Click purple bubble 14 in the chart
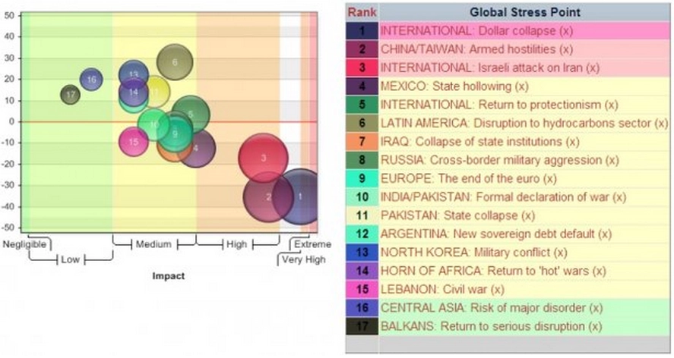This screenshot has height=358, width=674. coord(134,92)
